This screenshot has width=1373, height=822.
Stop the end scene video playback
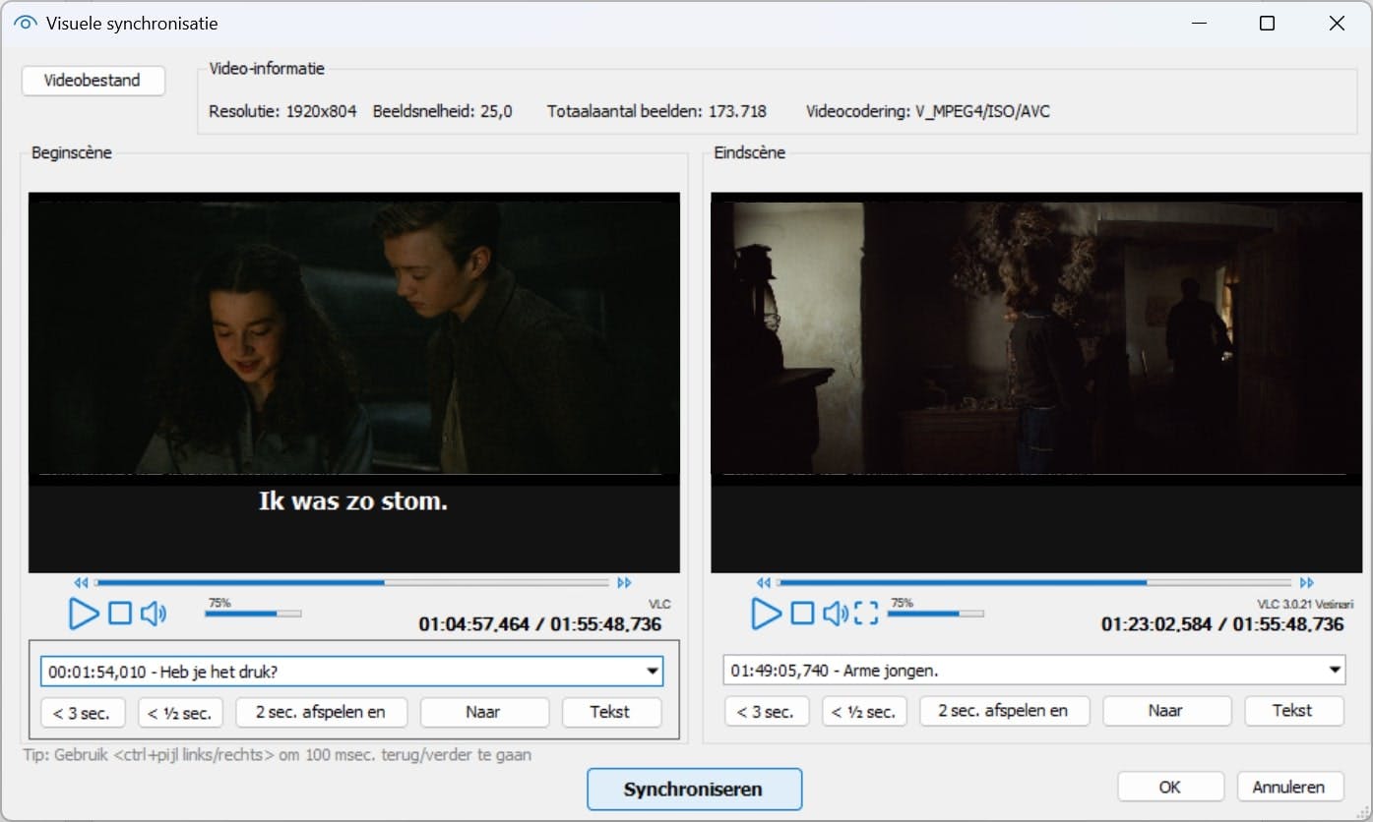tap(803, 614)
